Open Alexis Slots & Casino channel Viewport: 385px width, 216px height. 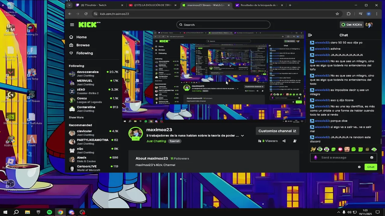[x=94, y=159]
